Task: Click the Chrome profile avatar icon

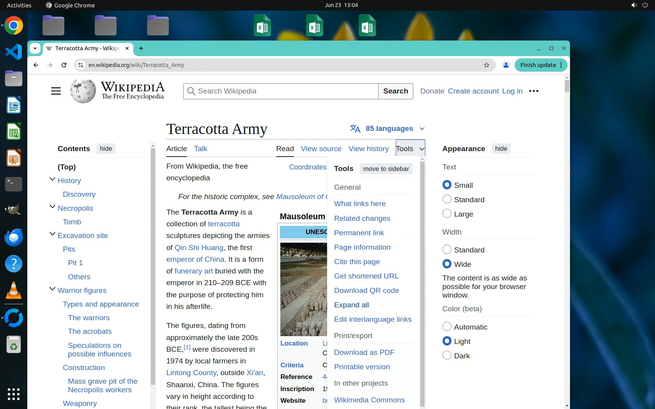Action: tap(506, 65)
